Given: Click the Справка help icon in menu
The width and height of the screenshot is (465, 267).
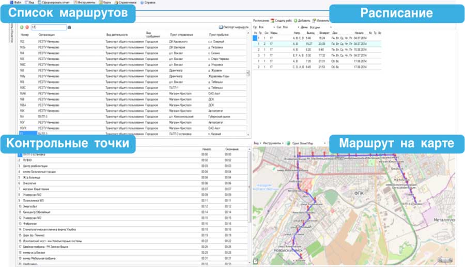Looking at the screenshot, I should [141, 2].
